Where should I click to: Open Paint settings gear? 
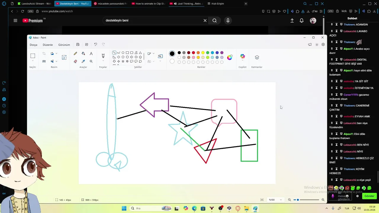(x=323, y=44)
